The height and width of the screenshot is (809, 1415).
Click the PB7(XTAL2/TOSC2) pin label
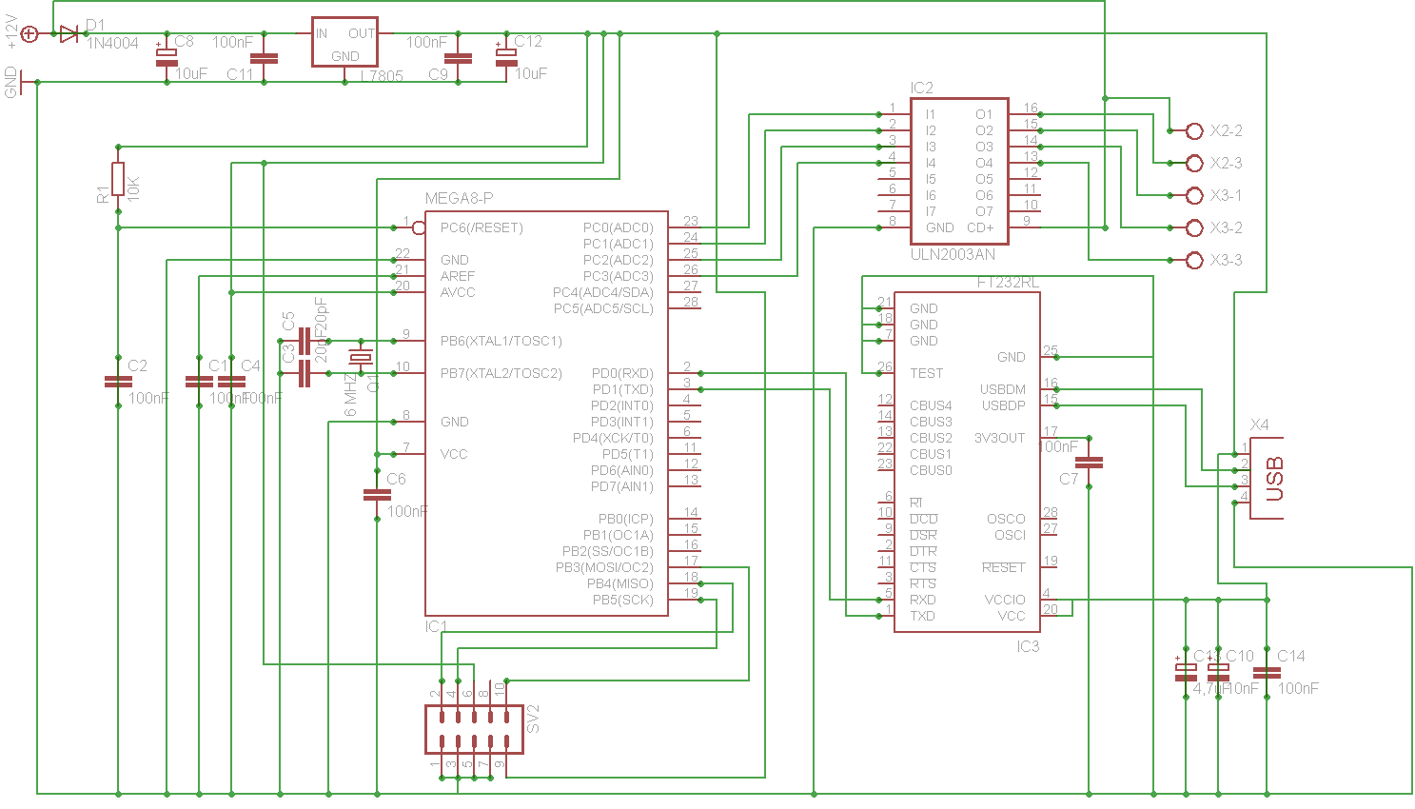coord(501,373)
